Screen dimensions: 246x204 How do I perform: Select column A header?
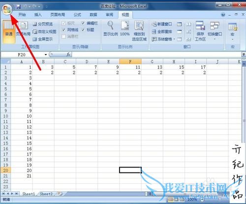[22, 61]
